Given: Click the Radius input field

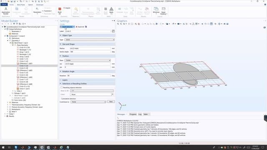Looking at the screenshot, I should tap(90, 48).
